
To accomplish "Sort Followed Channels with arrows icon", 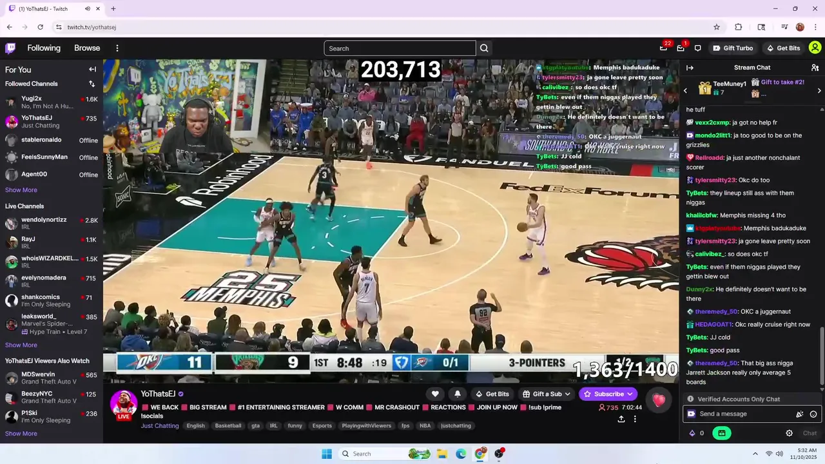I will pyautogui.click(x=92, y=84).
